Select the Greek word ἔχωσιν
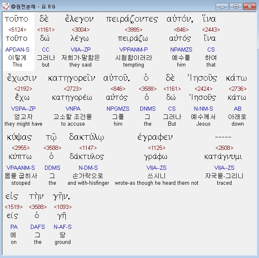Screen dimensions: 259x258 22,78
